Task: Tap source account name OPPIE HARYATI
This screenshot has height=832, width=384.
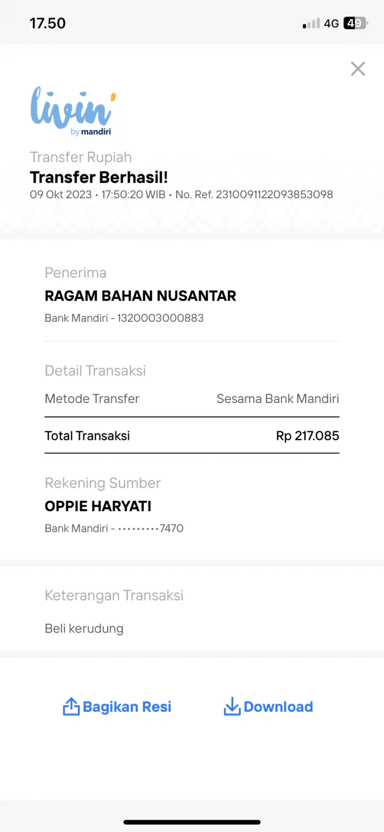Action: point(98,506)
